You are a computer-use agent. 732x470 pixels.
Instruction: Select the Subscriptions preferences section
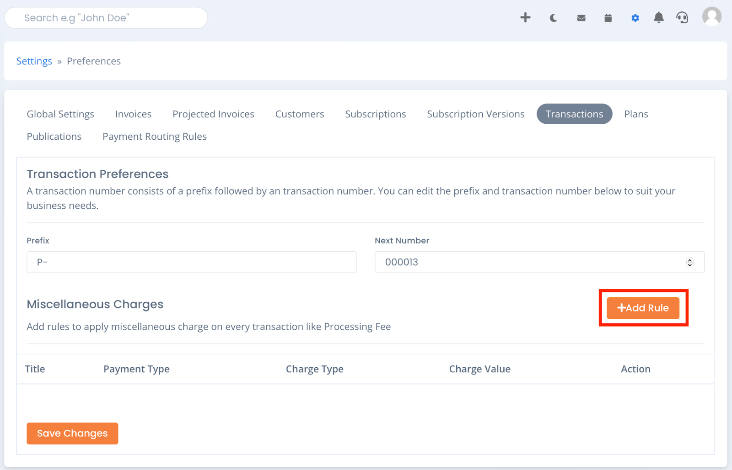tap(375, 114)
